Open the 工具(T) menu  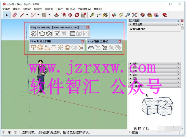tap(59, 9)
